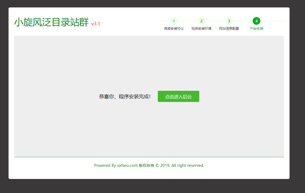Click the 小旋风泛目录站群 site title

coord(52,24)
